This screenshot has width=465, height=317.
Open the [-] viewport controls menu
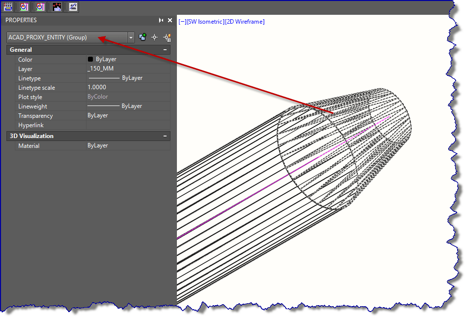182,22
